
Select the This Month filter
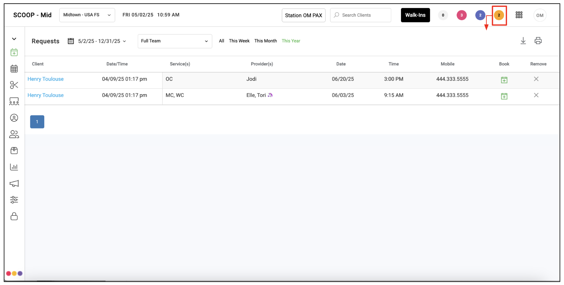[x=265, y=41]
